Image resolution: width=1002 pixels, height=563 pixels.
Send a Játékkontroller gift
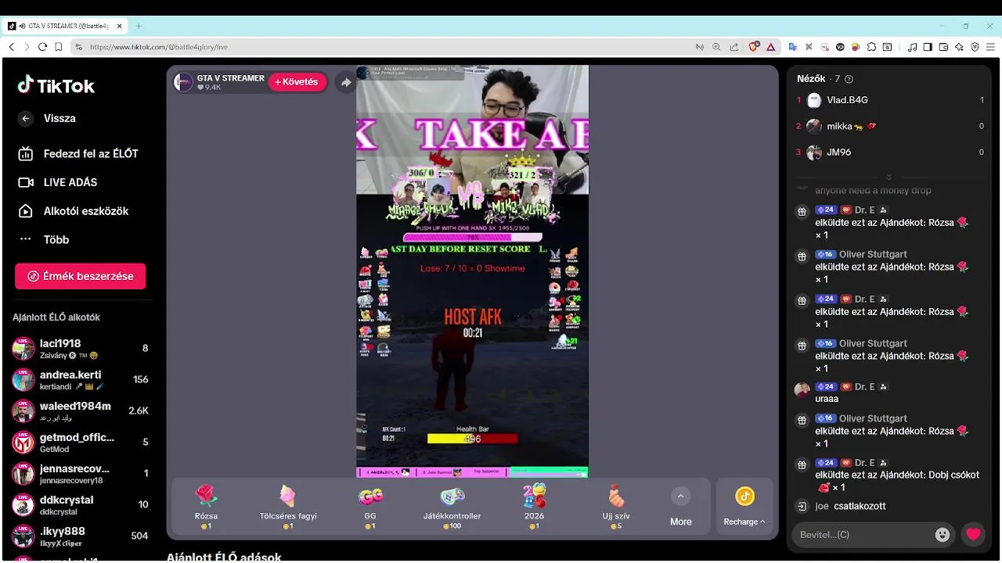tap(452, 507)
